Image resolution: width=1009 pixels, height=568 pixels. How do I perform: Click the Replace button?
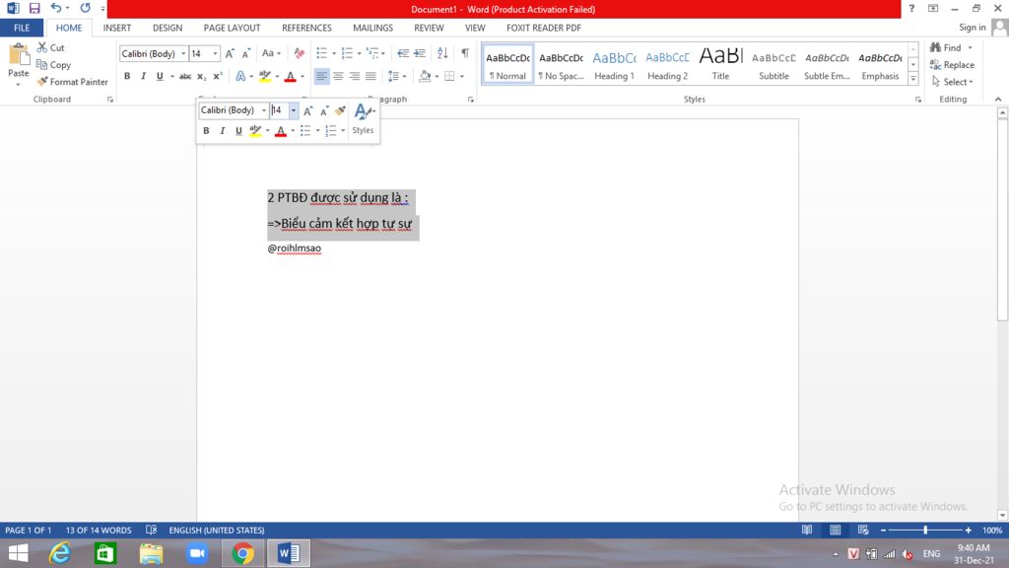953,65
